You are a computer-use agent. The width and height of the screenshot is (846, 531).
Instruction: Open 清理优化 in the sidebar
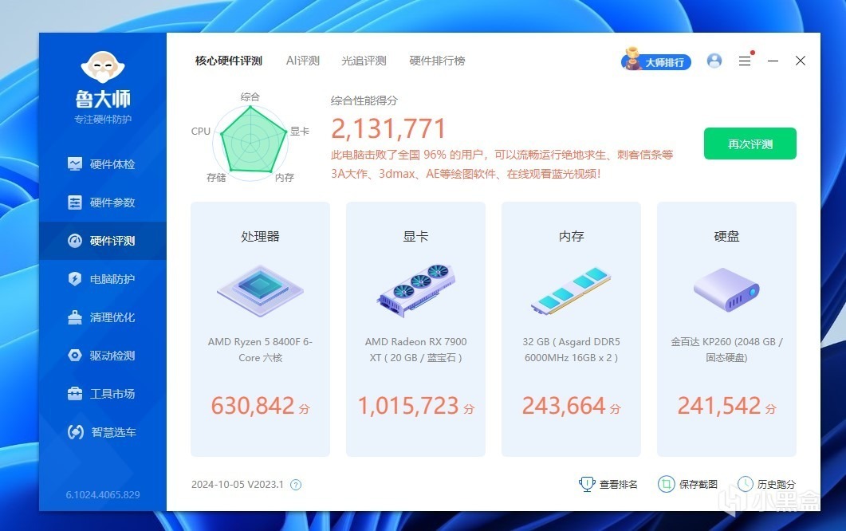tap(103, 317)
